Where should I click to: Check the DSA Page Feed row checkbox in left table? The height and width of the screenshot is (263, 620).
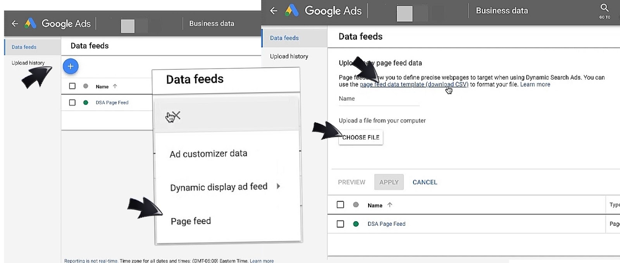pyautogui.click(x=72, y=102)
